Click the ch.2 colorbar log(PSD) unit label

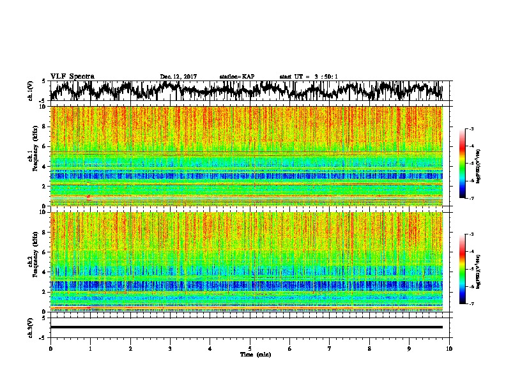478,272
